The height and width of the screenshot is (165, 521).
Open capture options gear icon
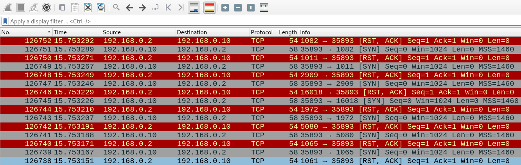[x=47, y=7]
